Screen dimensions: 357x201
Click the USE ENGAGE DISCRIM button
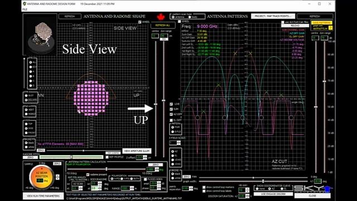tap(273, 194)
